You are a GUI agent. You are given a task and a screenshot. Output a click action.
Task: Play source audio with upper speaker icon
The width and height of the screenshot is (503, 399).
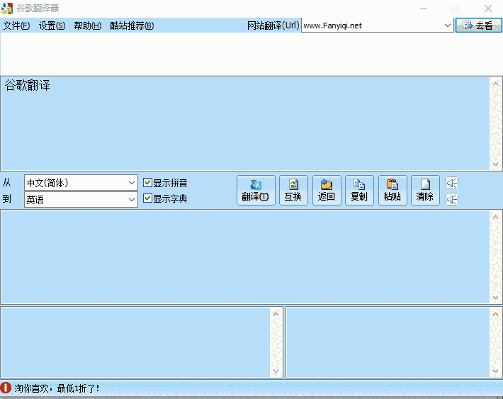pyautogui.click(x=452, y=183)
